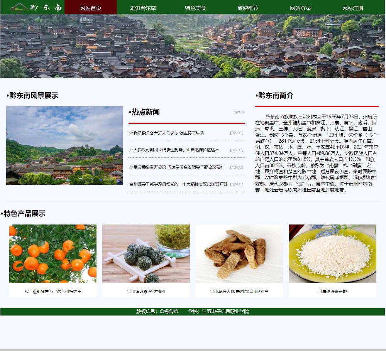Click the village panorama banner image
The height and width of the screenshot is (351, 386).
click(192, 46)
